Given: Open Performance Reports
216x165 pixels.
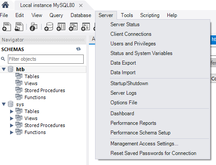Looking at the screenshot, I should click(133, 123).
